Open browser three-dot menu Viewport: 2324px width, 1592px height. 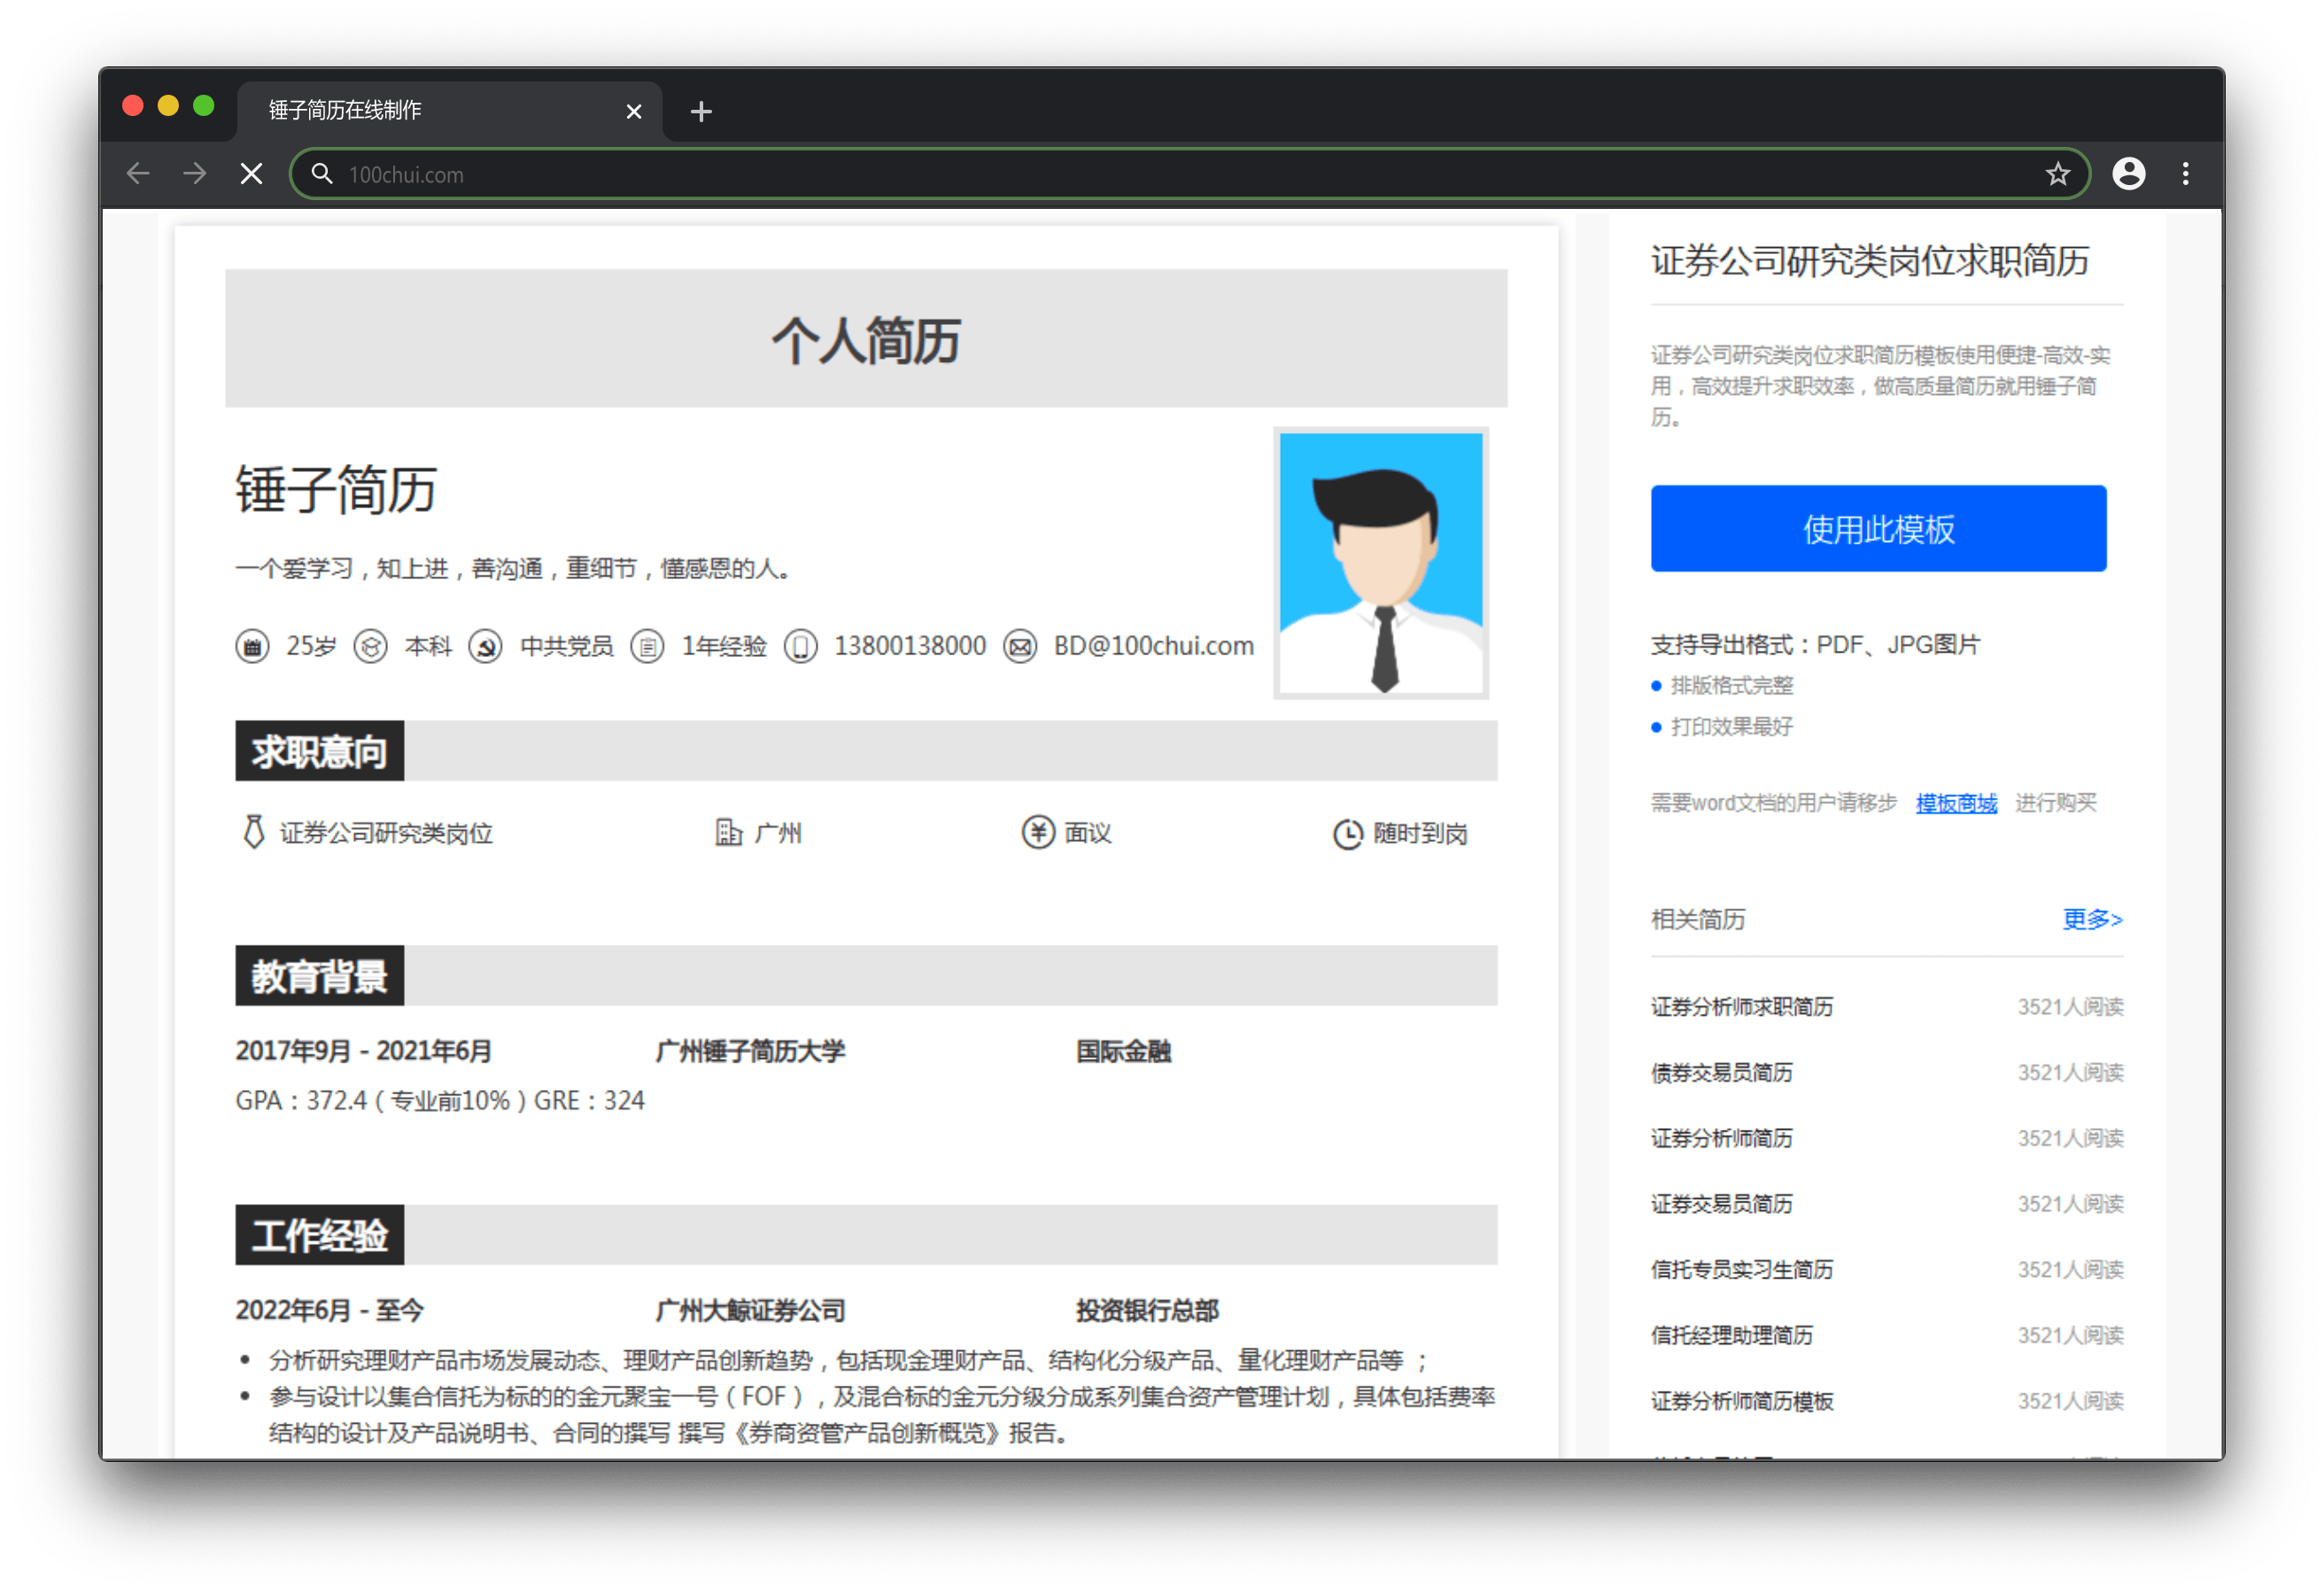point(2185,174)
